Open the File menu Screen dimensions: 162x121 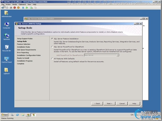pyautogui.click(x=3, y=4)
